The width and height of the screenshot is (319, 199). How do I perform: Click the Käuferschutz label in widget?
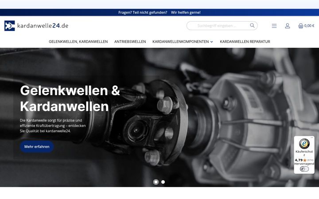(x=304, y=153)
